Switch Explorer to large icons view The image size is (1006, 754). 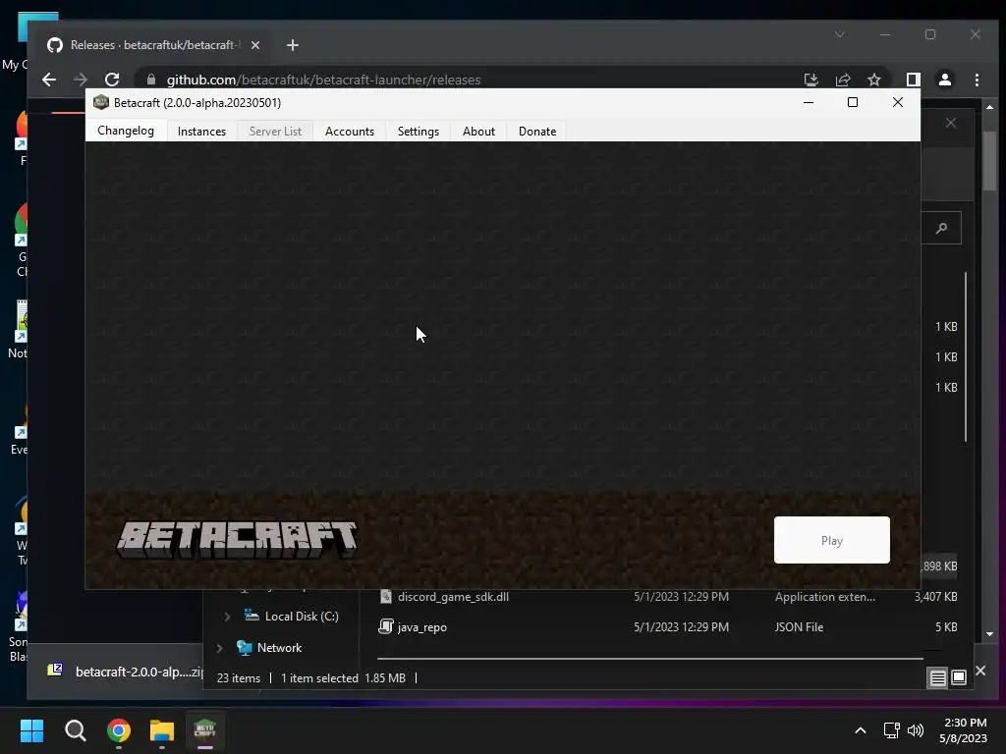pyautogui.click(x=959, y=677)
